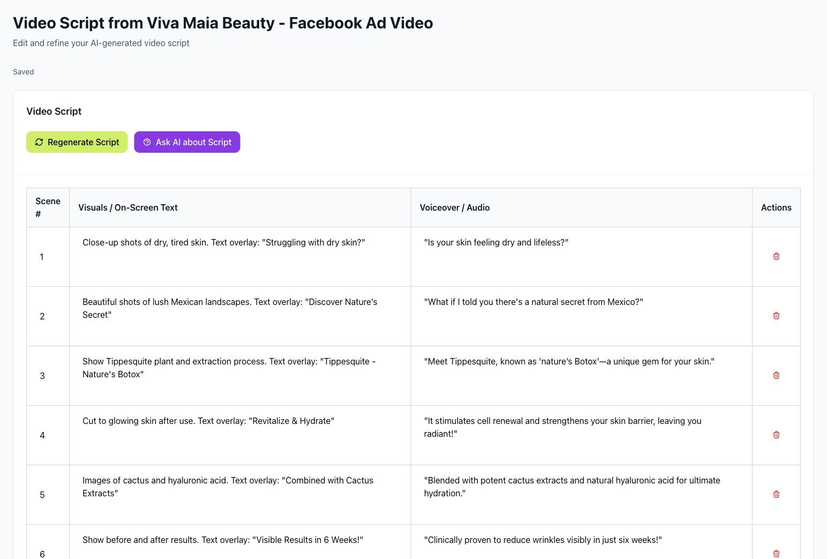Click the 'Actions' column header
This screenshot has height=559, width=827.
776,207
